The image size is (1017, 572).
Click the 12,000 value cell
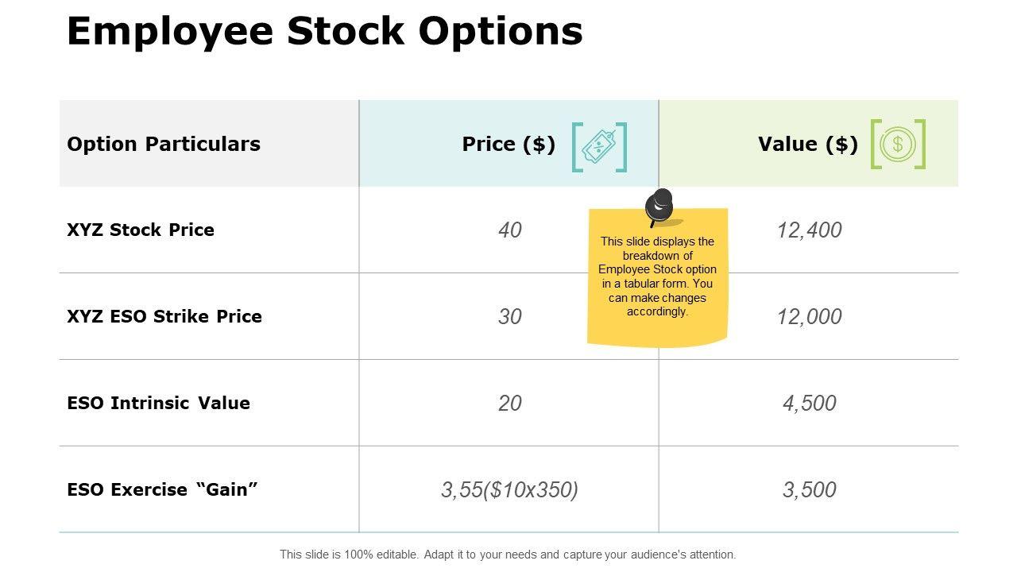pos(809,316)
